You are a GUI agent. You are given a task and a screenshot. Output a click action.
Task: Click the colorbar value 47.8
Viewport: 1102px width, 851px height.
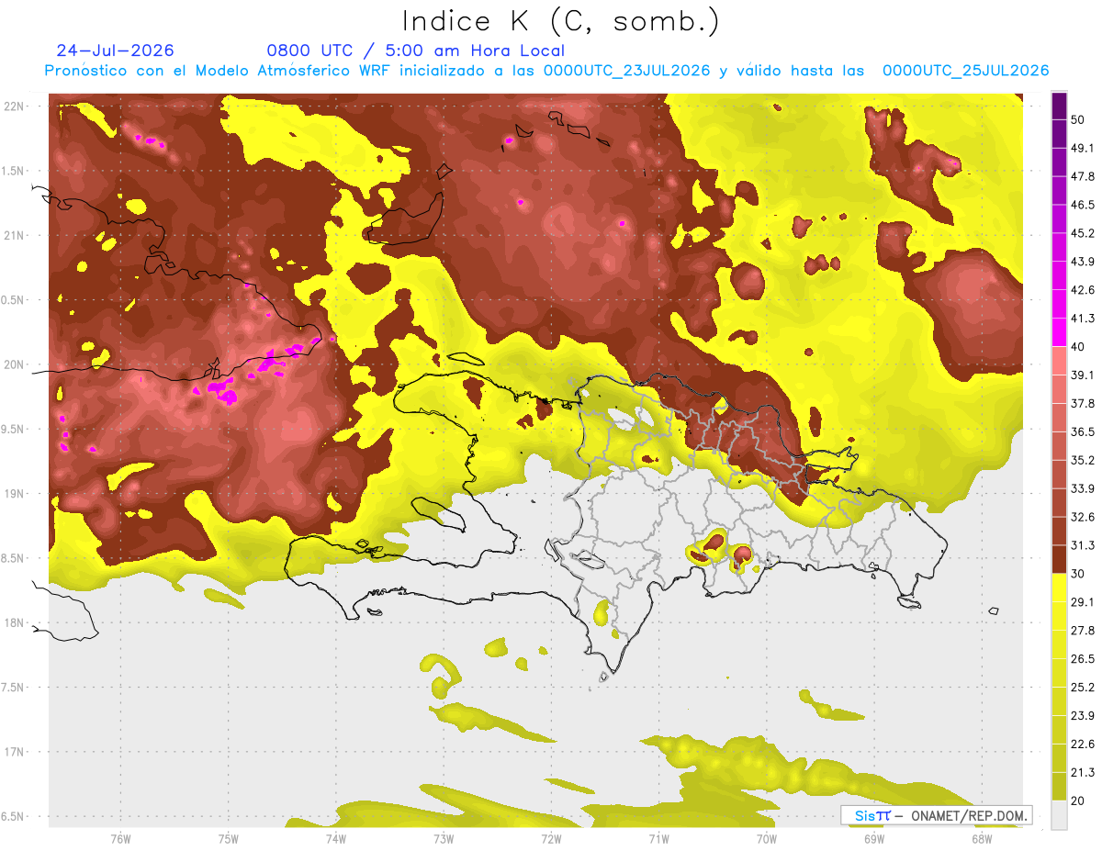click(x=1083, y=176)
